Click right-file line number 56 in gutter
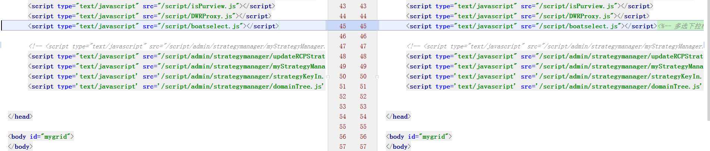710x151 pixels. 363,136
